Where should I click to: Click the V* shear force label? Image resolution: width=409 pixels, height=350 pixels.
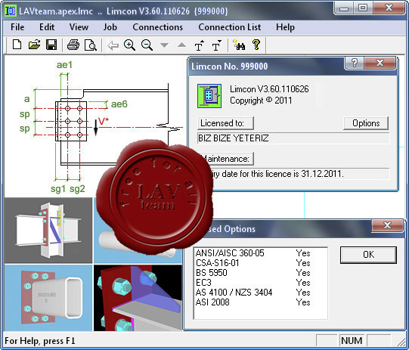[x=104, y=122]
